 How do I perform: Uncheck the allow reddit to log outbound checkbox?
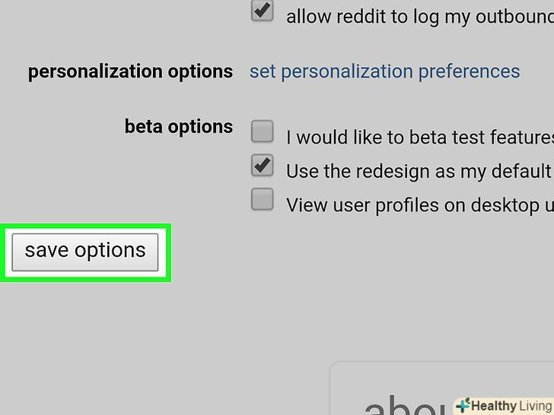[263, 11]
